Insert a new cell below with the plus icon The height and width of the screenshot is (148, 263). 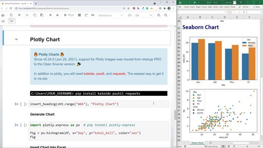click(x=19, y=15)
